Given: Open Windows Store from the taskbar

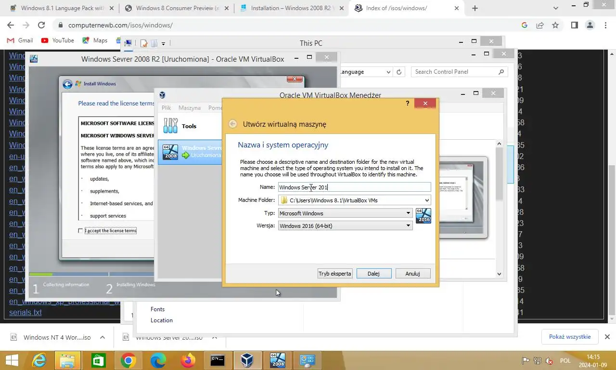Looking at the screenshot, I should [x=98, y=360].
